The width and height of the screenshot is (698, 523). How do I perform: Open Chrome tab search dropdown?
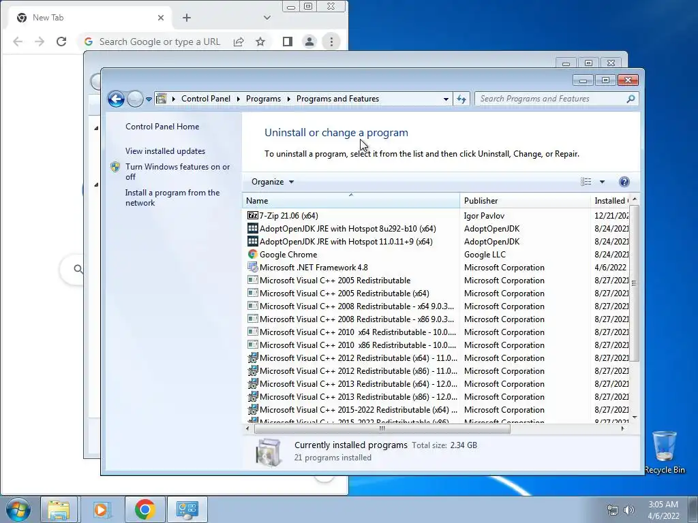[x=267, y=18]
